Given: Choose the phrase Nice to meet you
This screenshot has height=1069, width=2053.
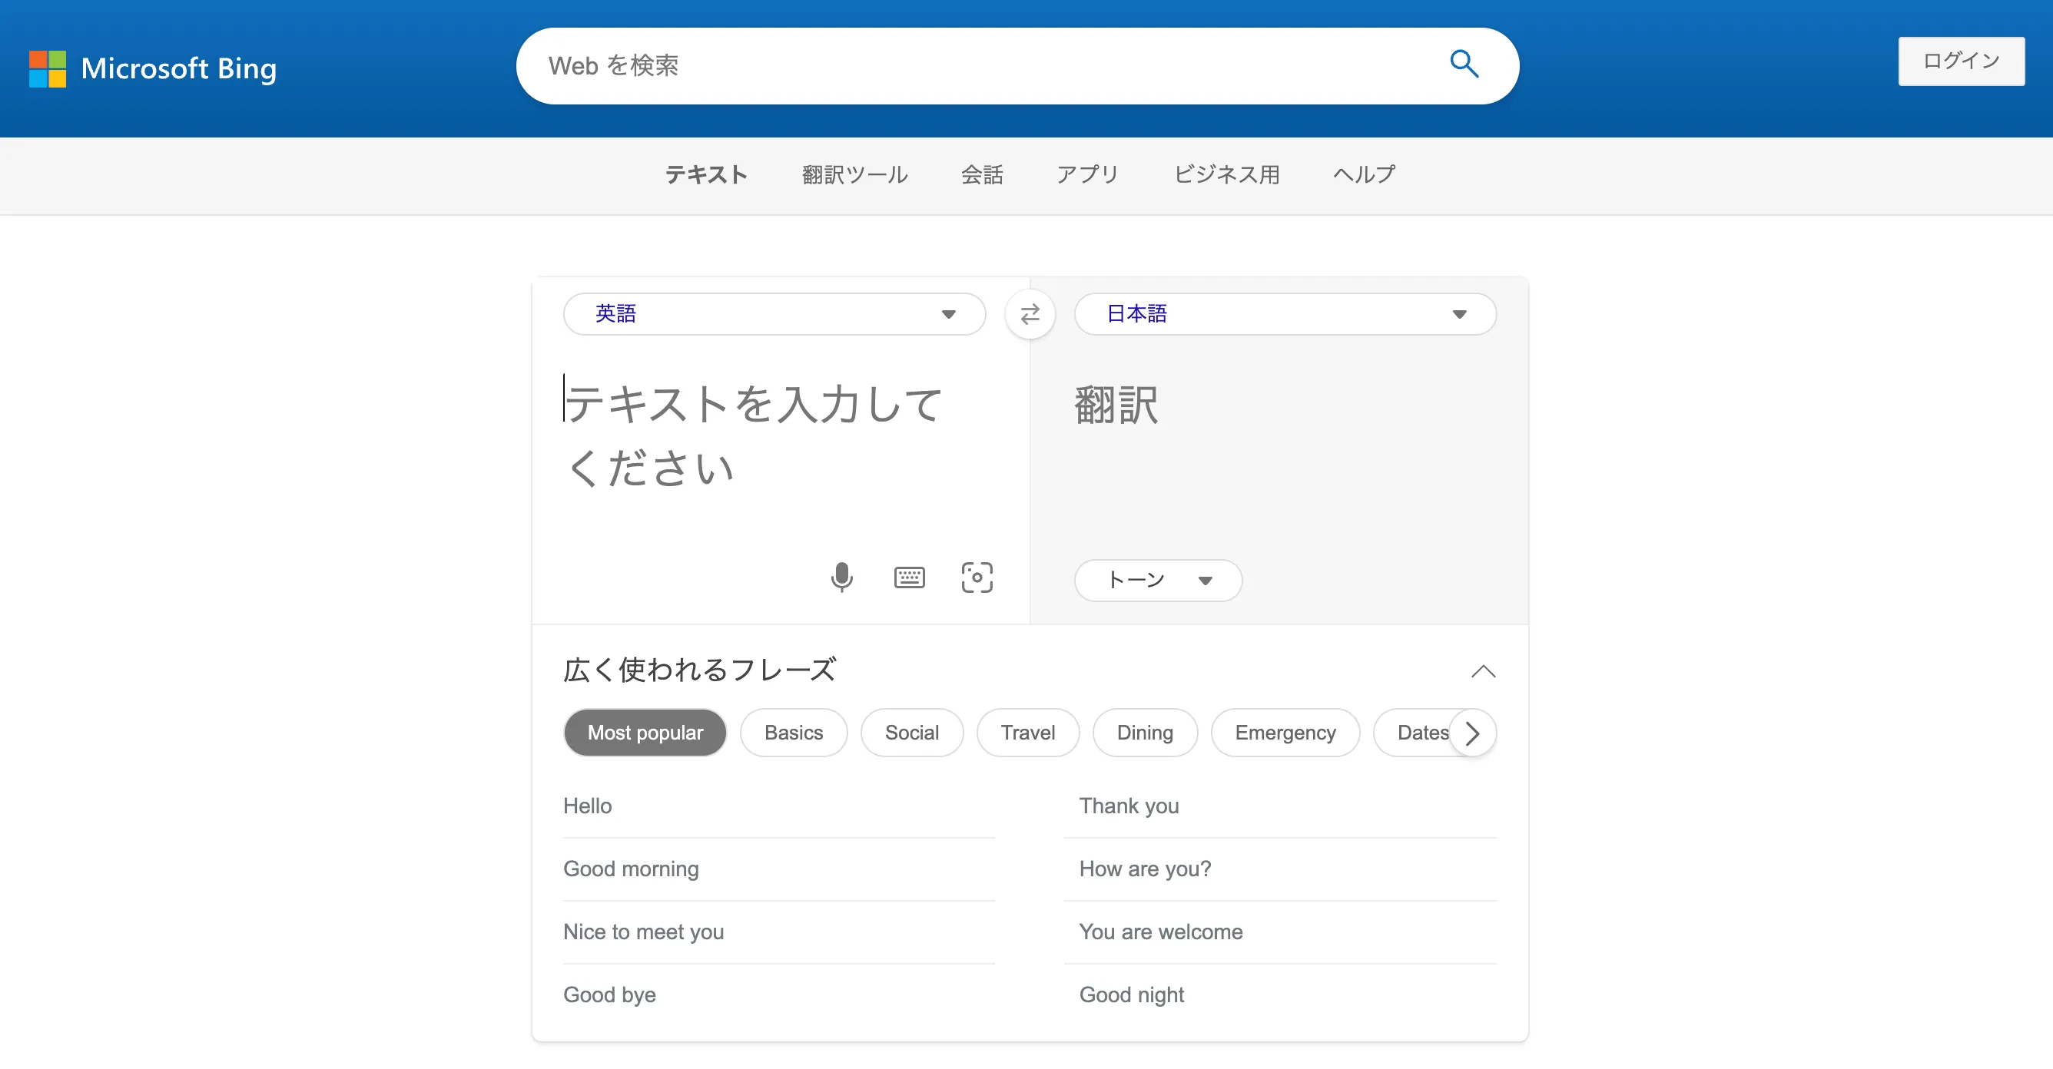Looking at the screenshot, I should click(x=778, y=932).
